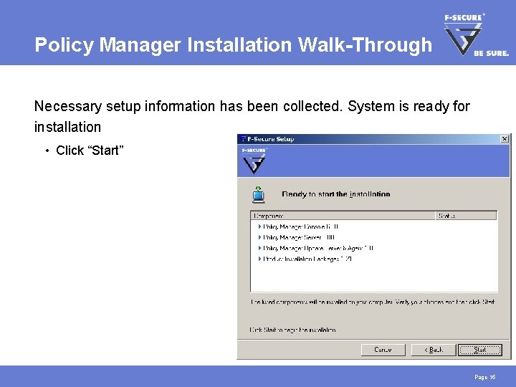Click the 'Ready to start the installation' heading
Screen dimensions: 516x387
(335, 194)
